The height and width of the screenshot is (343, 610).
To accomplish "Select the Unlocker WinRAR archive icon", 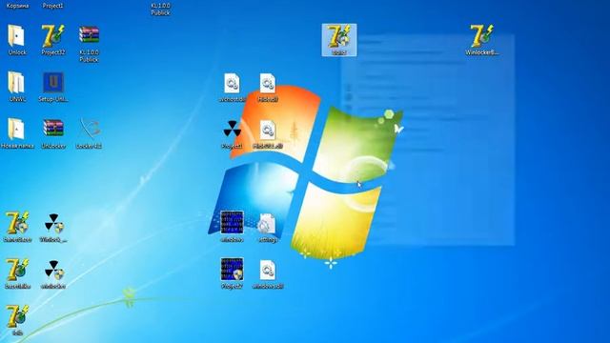I will click(x=53, y=129).
